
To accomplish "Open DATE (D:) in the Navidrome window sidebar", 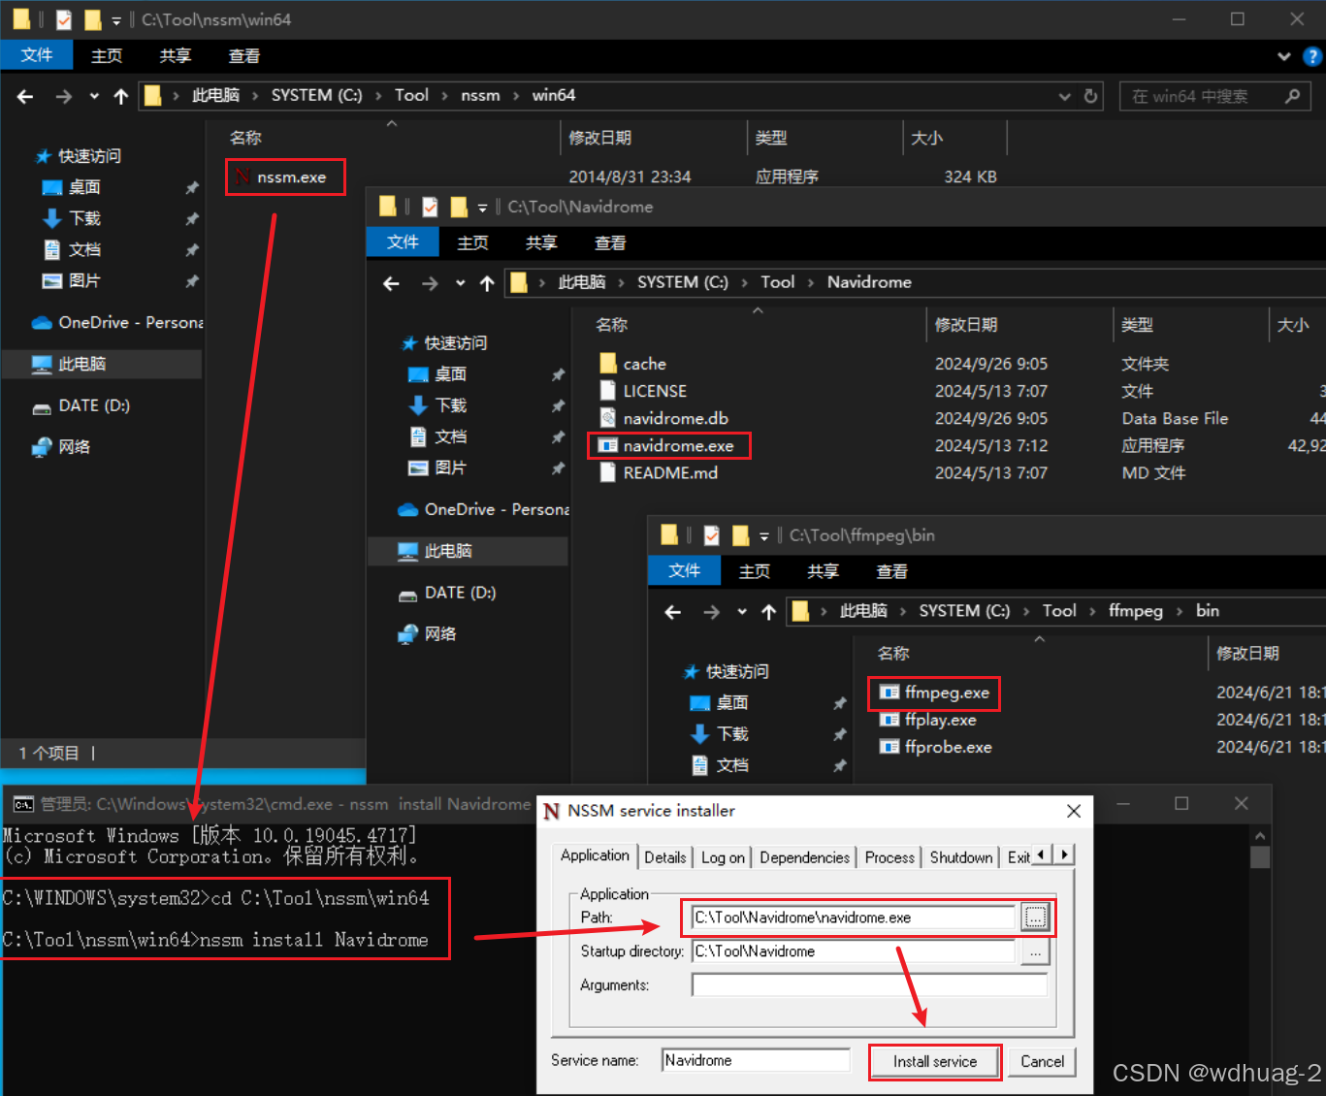I will pyautogui.click(x=459, y=593).
